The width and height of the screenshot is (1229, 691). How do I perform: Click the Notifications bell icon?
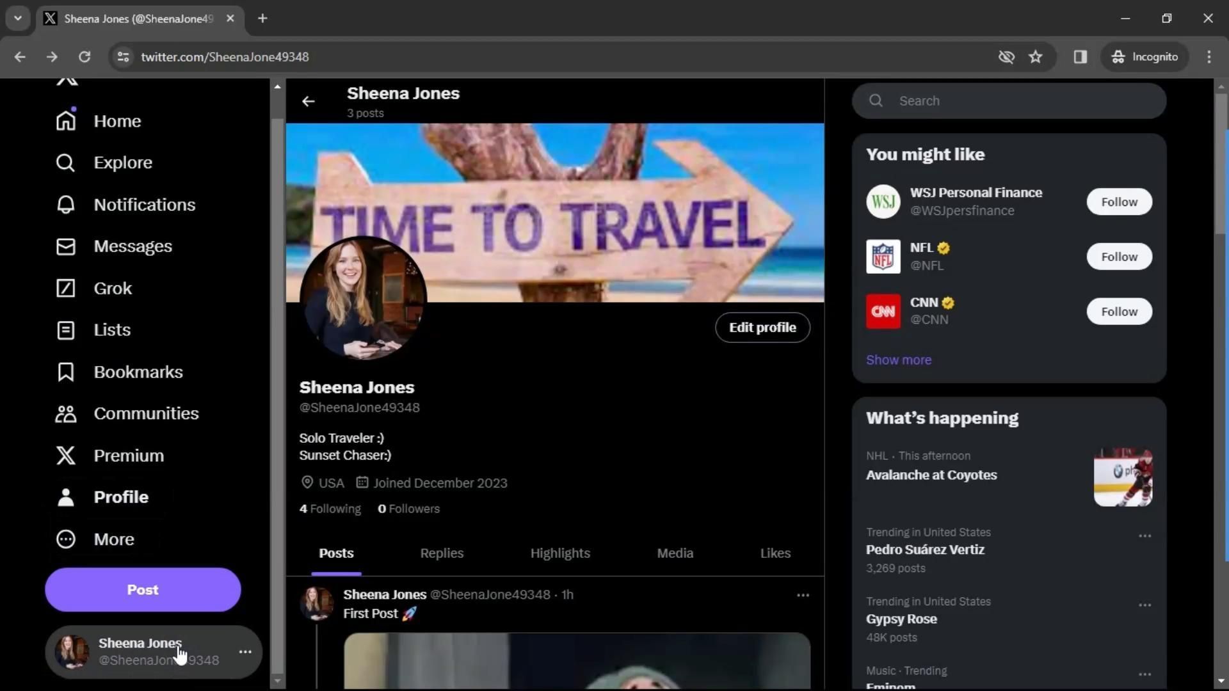pyautogui.click(x=66, y=205)
